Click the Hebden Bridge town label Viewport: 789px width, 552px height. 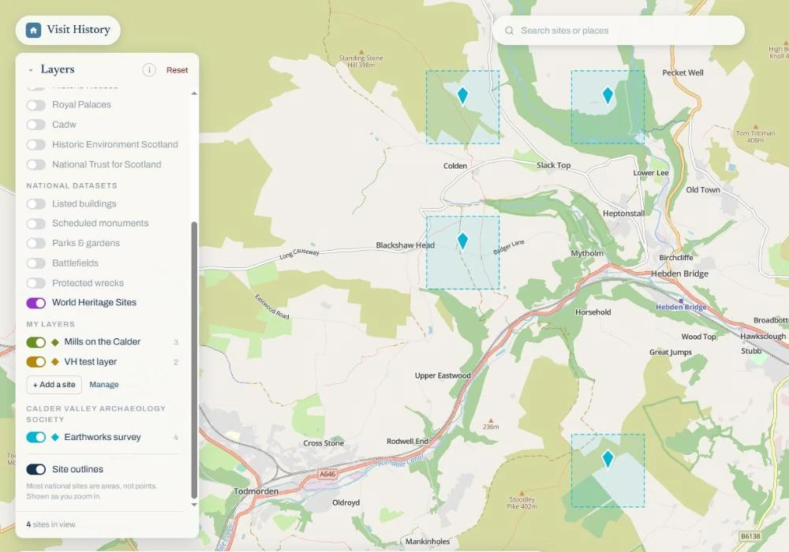pos(679,274)
